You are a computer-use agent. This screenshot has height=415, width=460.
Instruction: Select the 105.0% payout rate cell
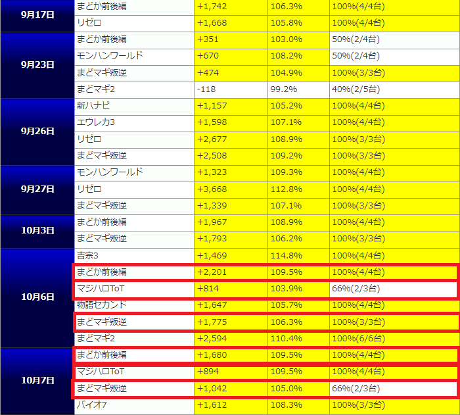point(298,389)
